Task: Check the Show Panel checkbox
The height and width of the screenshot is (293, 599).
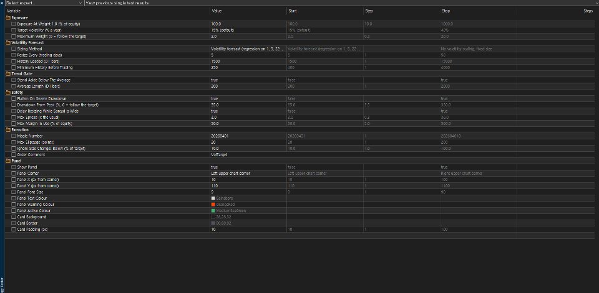Action: [x=13, y=167]
